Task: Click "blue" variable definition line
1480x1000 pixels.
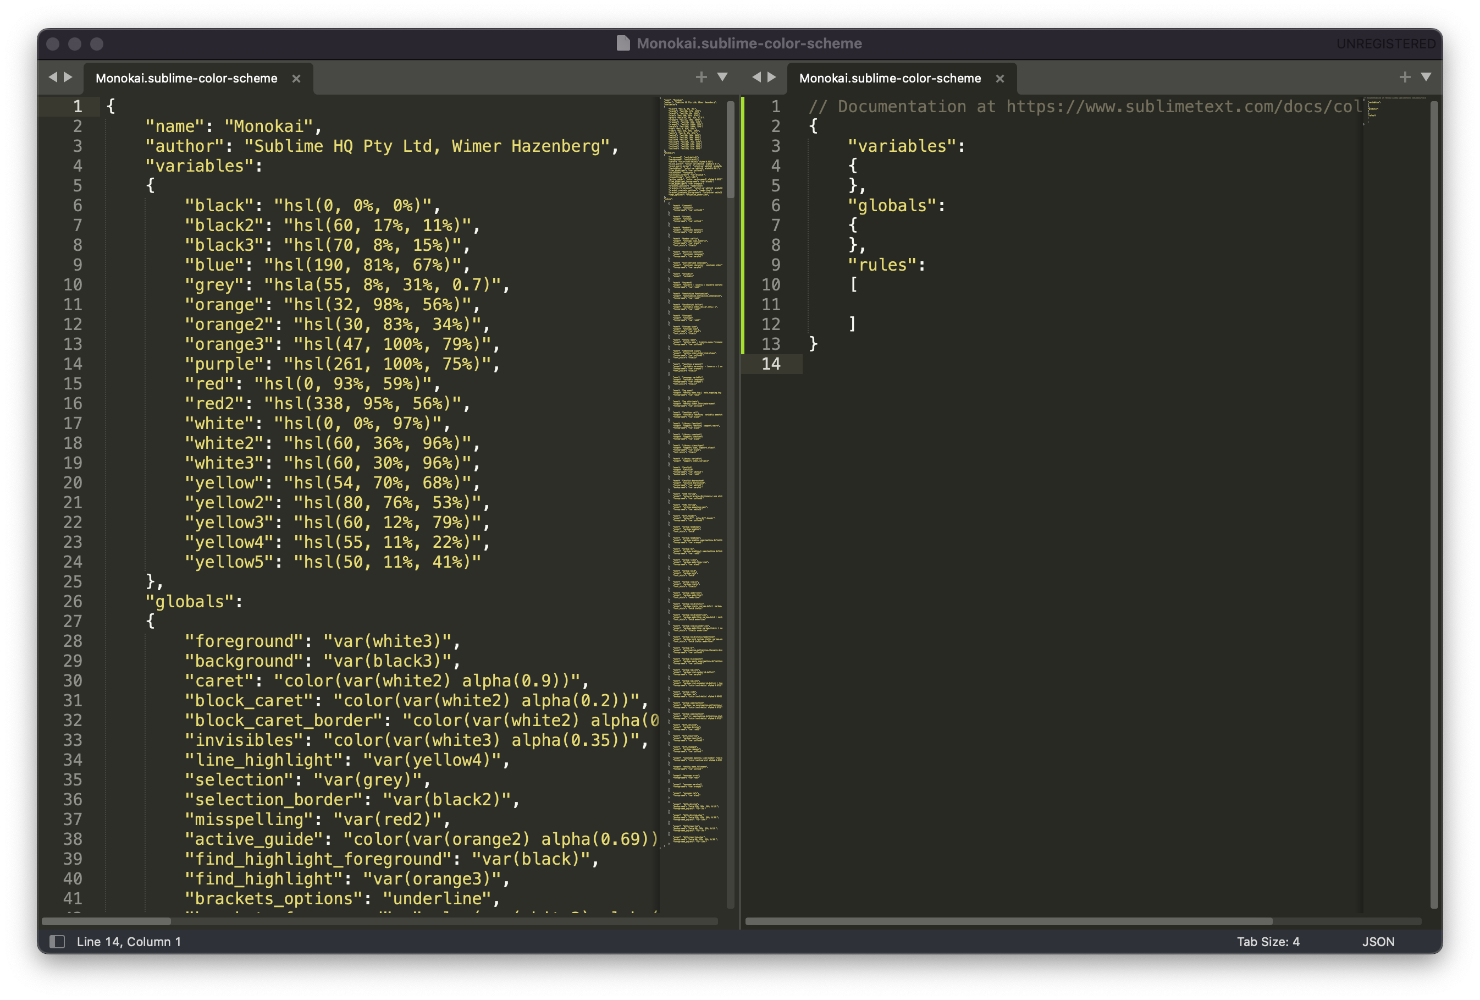Action: click(x=327, y=265)
